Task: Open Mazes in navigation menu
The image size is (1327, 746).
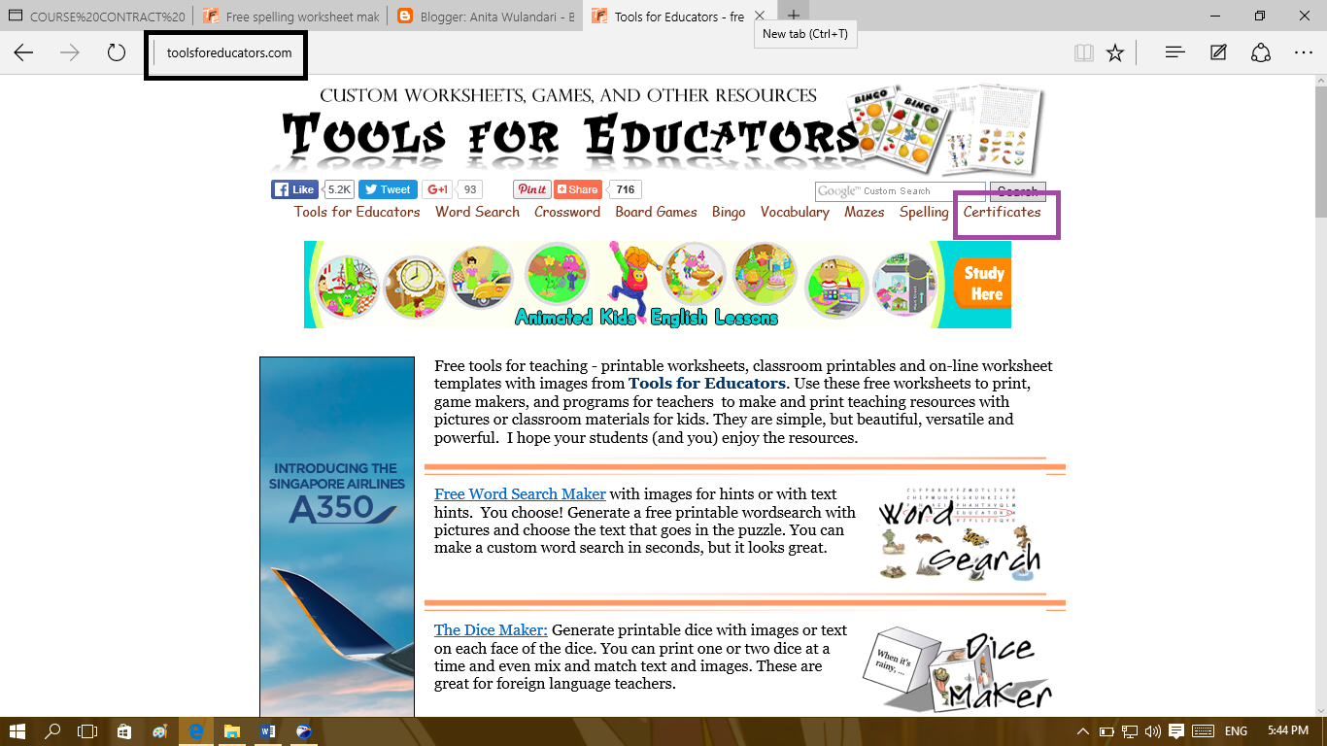Action: 865,212
